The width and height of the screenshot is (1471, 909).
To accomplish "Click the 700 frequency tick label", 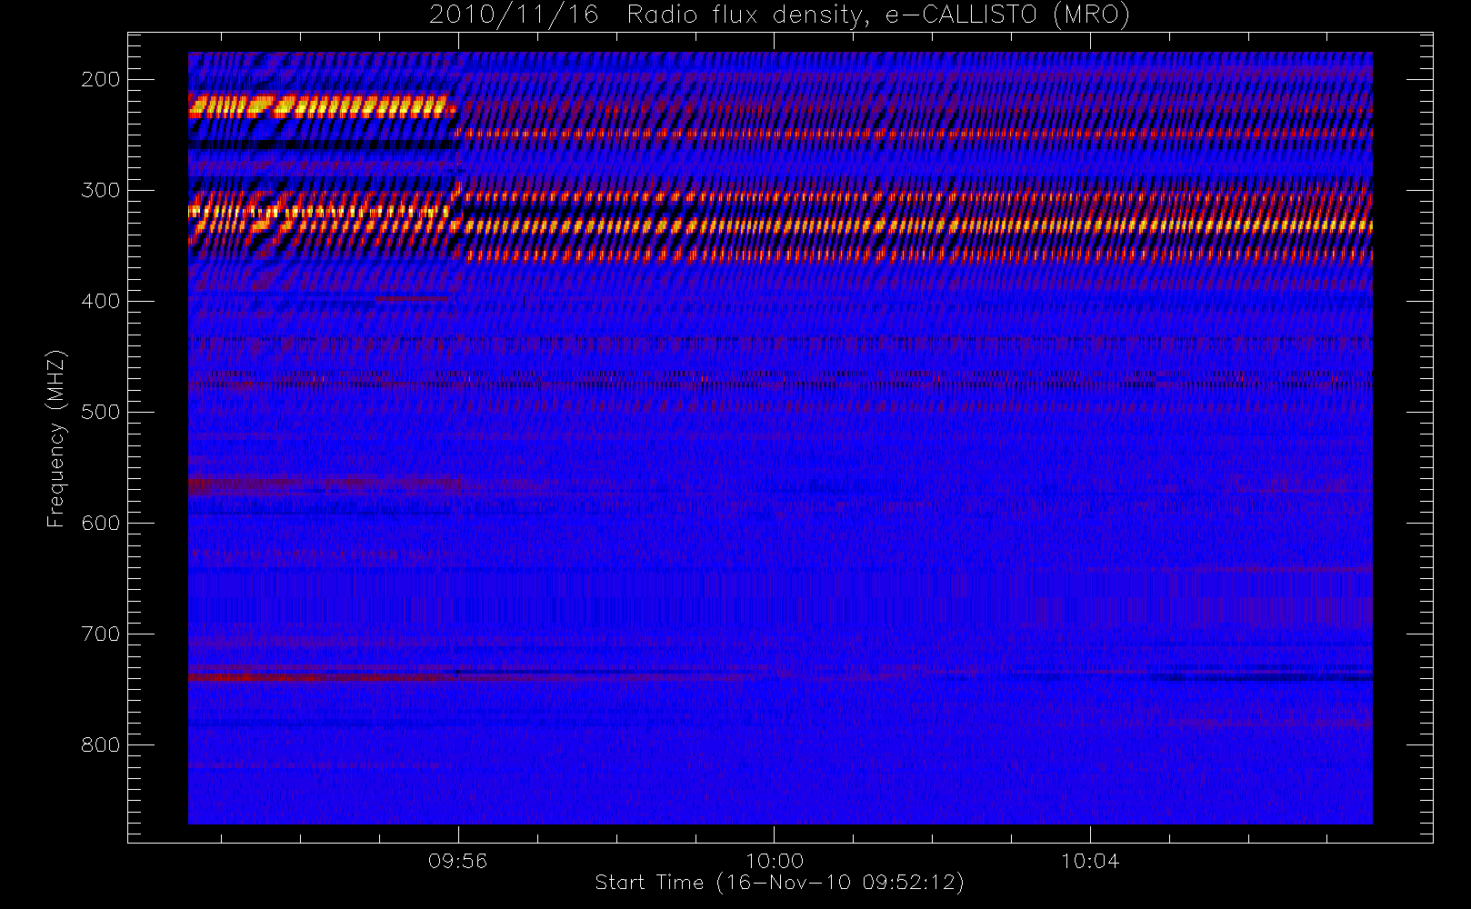I will point(100,634).
